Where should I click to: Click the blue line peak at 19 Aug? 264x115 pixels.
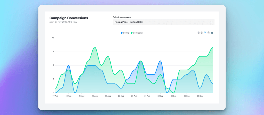click(68, 65)
